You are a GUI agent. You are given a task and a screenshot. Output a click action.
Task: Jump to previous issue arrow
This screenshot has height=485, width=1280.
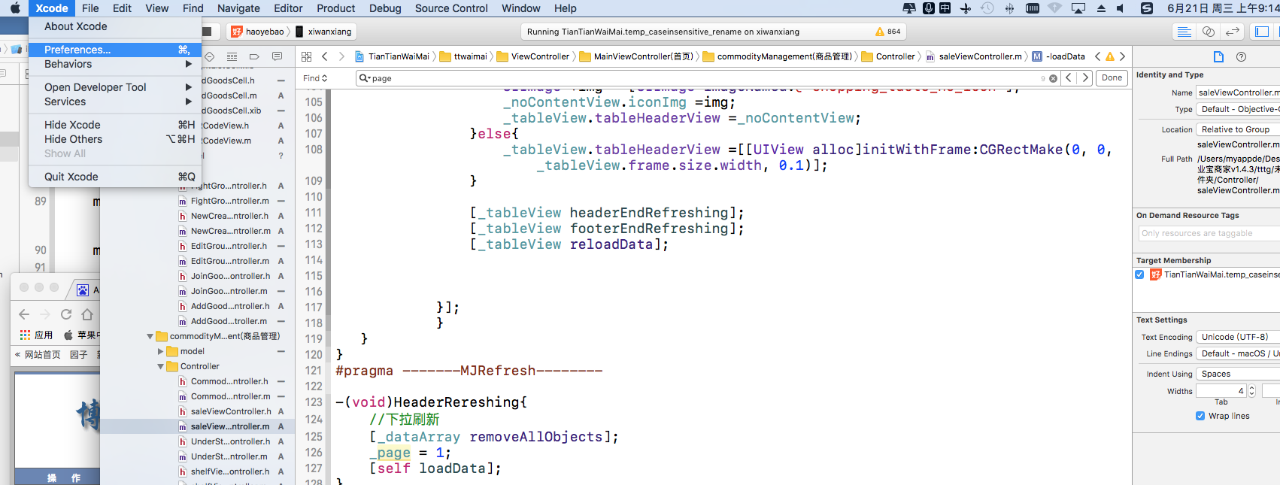point(1097,56)
